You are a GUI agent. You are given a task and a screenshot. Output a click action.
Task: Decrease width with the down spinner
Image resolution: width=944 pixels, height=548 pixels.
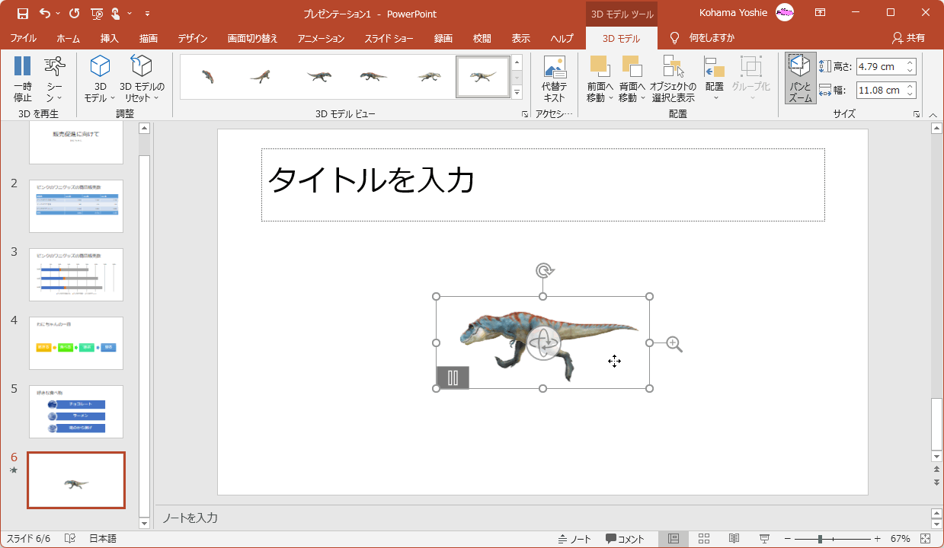click(x=910, y=94)
